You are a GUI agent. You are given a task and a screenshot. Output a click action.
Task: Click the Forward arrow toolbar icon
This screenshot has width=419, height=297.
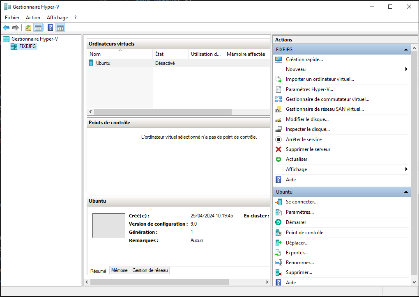pyautogui.click(x=16, y=28)
